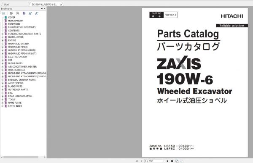Open the page number dropdown arrow
253x163 pixels.
click(164, 161)
